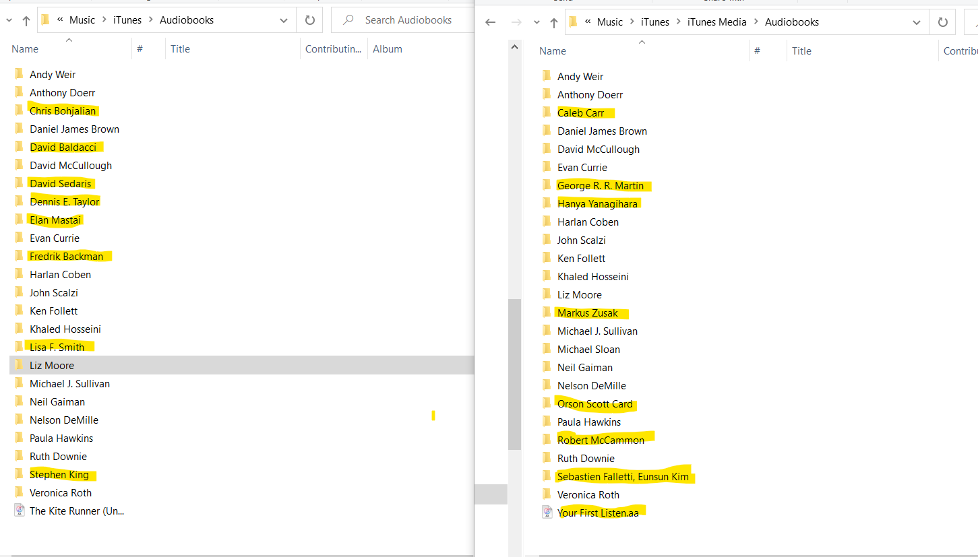Open the hidden path chevron in left address bar
The height and width of the screenshot is (557, 978).
61,20
